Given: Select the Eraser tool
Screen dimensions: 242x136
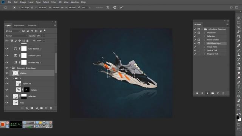Looking at the screenshot, I should [239, 64].
